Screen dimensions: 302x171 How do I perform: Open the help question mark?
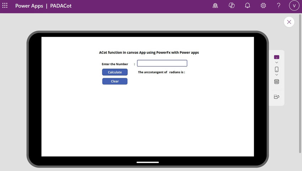[279, 6]
